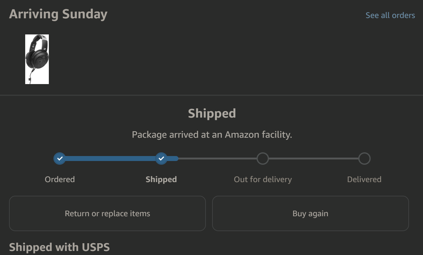
Task: Click the gray track before the Delivered circle
Action: (x=314, y=159)
